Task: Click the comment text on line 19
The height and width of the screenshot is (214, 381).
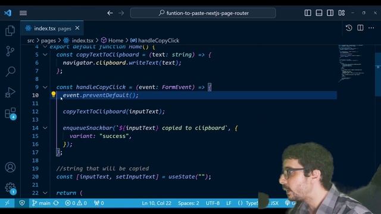Action: pyautogui.click(x=103, y=168)
